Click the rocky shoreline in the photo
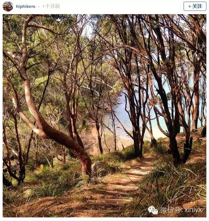 [112, 101]
